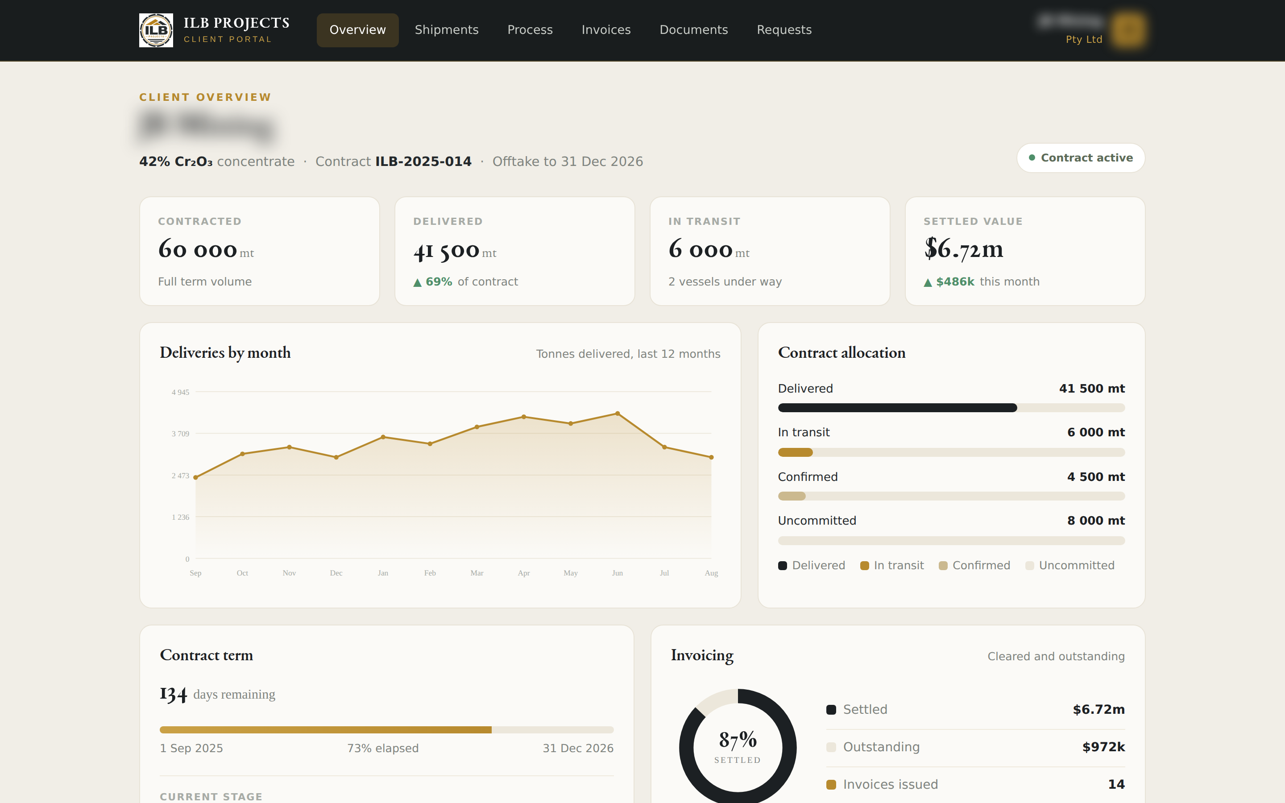The image size is (1285, 803).
Task: Click the Uncommitted legend swatch
Action: [1030, 566]
